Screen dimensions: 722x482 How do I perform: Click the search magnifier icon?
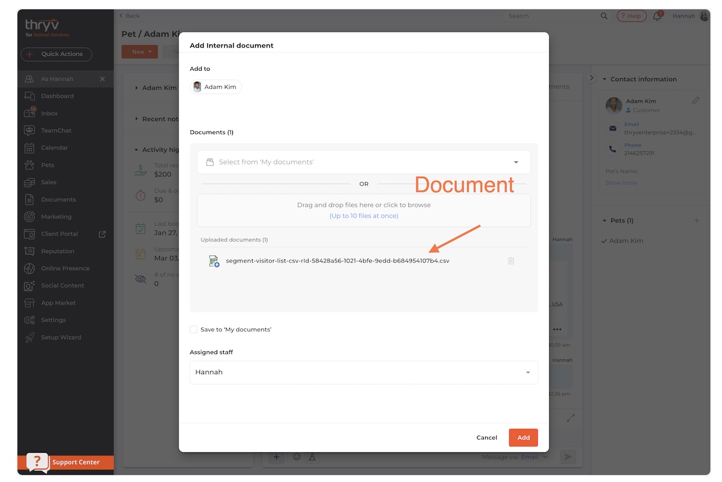[604, 16]
